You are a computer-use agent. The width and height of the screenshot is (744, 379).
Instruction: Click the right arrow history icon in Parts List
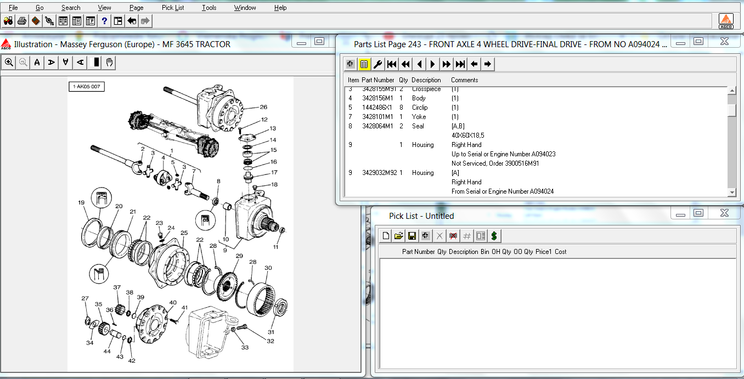point(488,64)
